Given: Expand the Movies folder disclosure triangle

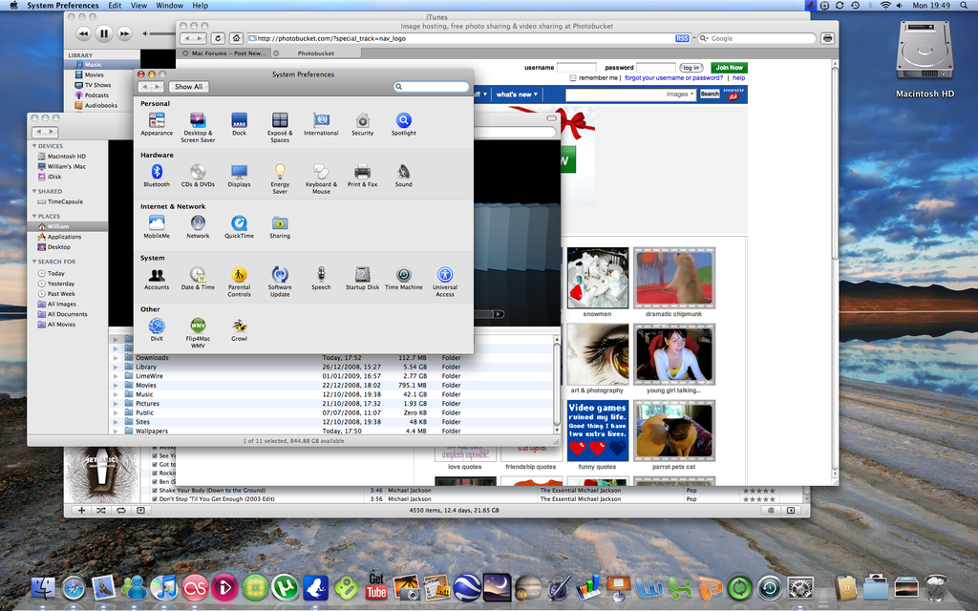Looking at the screenshot, I should coord(116,386).
